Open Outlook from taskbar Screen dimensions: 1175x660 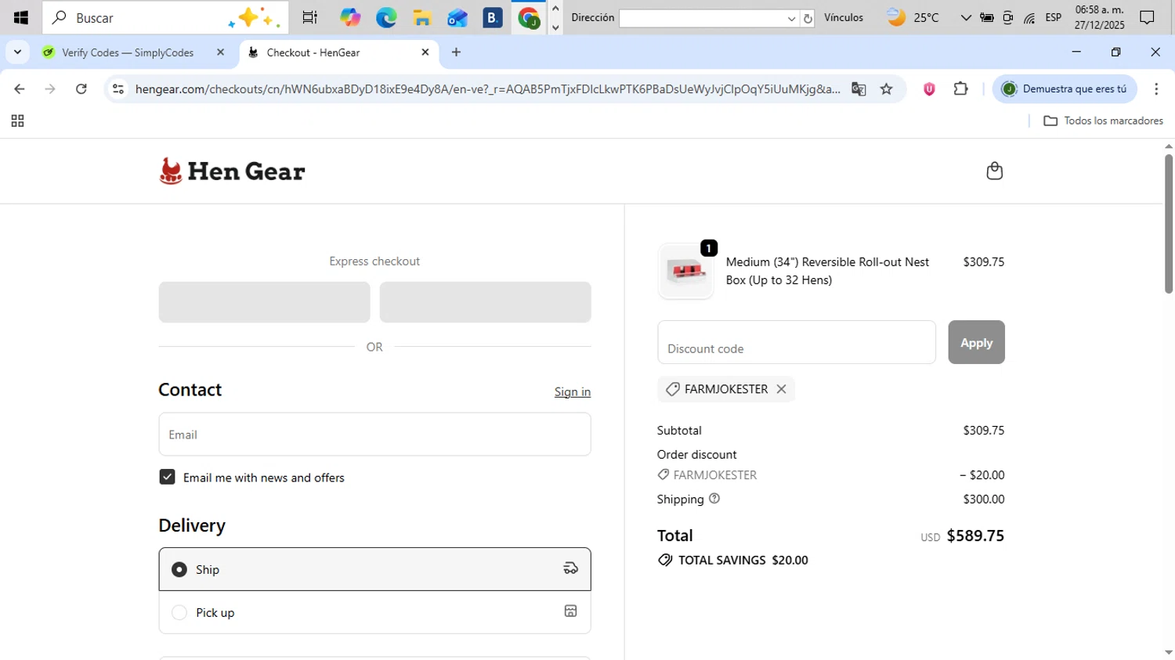click(x=457, y=17)
